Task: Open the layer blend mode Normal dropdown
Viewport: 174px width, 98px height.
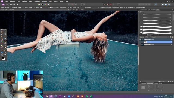Action: 161,37
